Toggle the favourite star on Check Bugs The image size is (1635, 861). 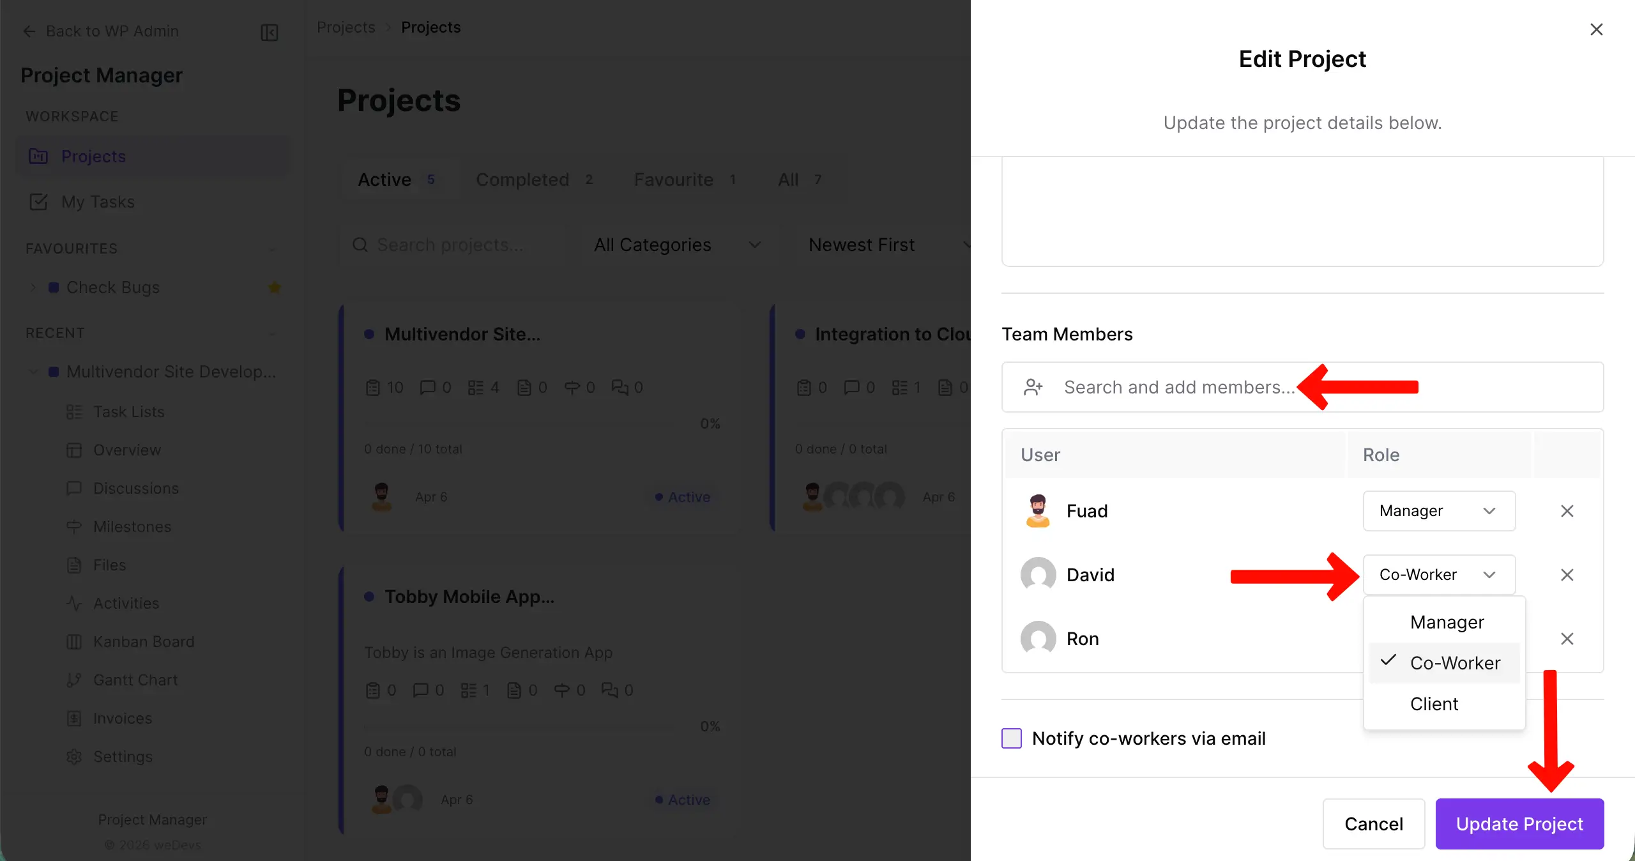(x=275, y=287)
